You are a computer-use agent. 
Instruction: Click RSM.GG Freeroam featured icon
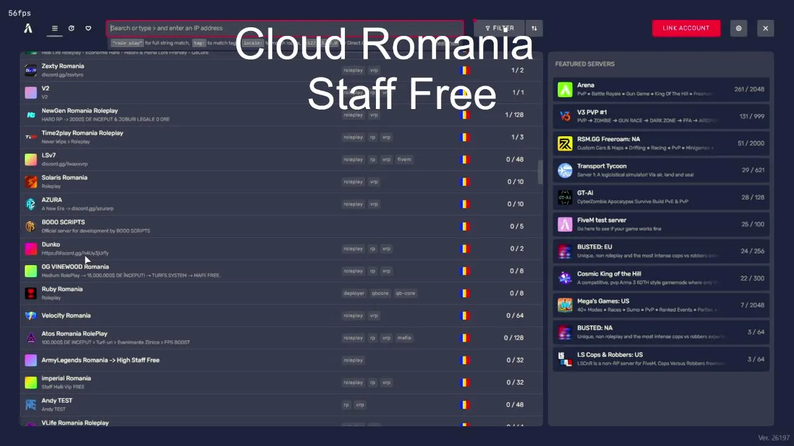pos(565,143)
